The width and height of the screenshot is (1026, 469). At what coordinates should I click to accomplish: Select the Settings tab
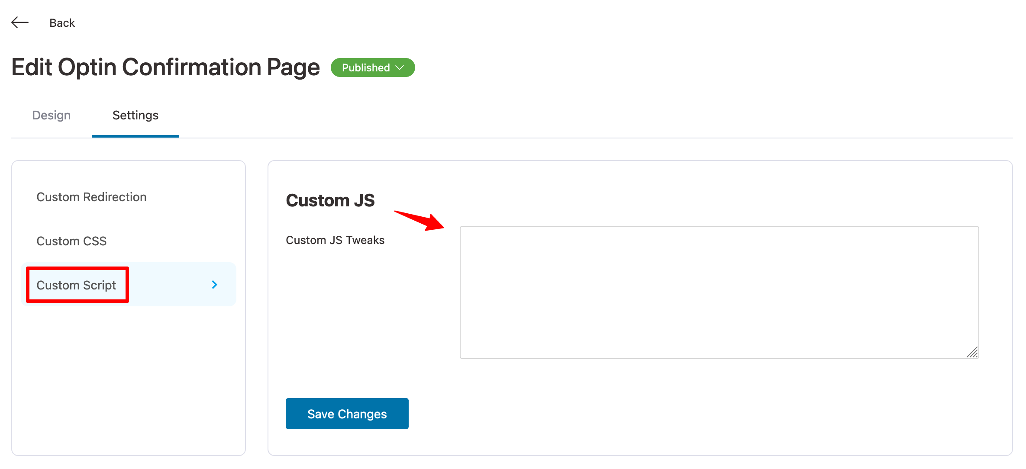pos(135,116)
